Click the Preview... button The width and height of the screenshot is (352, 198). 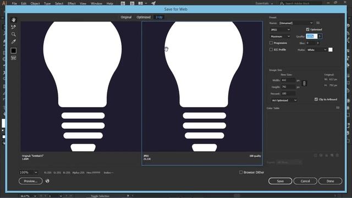tap(31, 181)
